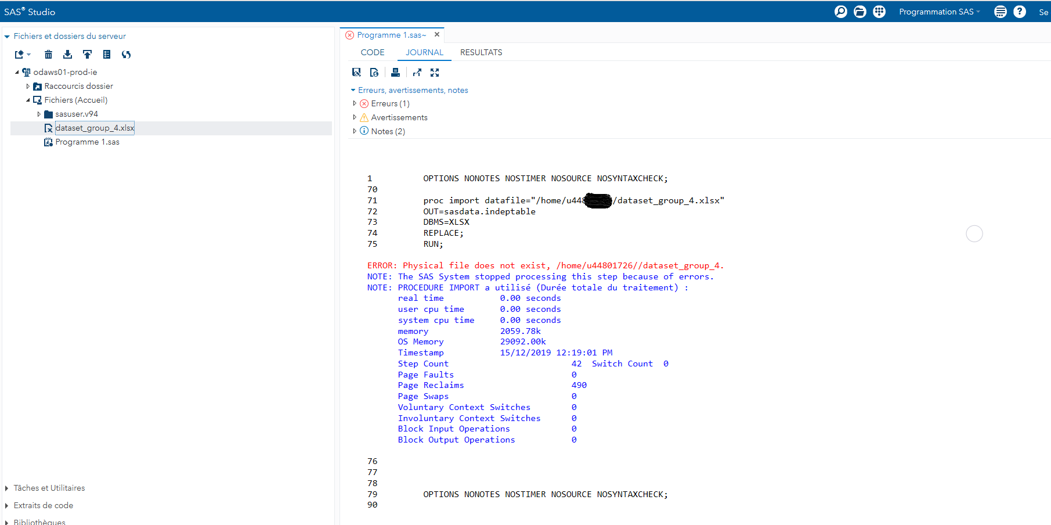Open the applications grid icon top right
Image resolution: width=1051 pixels, height=525 pixels.
click(x=879, y=11)
